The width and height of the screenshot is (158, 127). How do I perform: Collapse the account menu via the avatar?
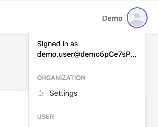click(137, 18)
